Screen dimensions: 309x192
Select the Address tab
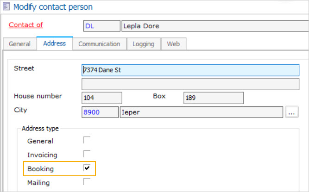point(54,43)
